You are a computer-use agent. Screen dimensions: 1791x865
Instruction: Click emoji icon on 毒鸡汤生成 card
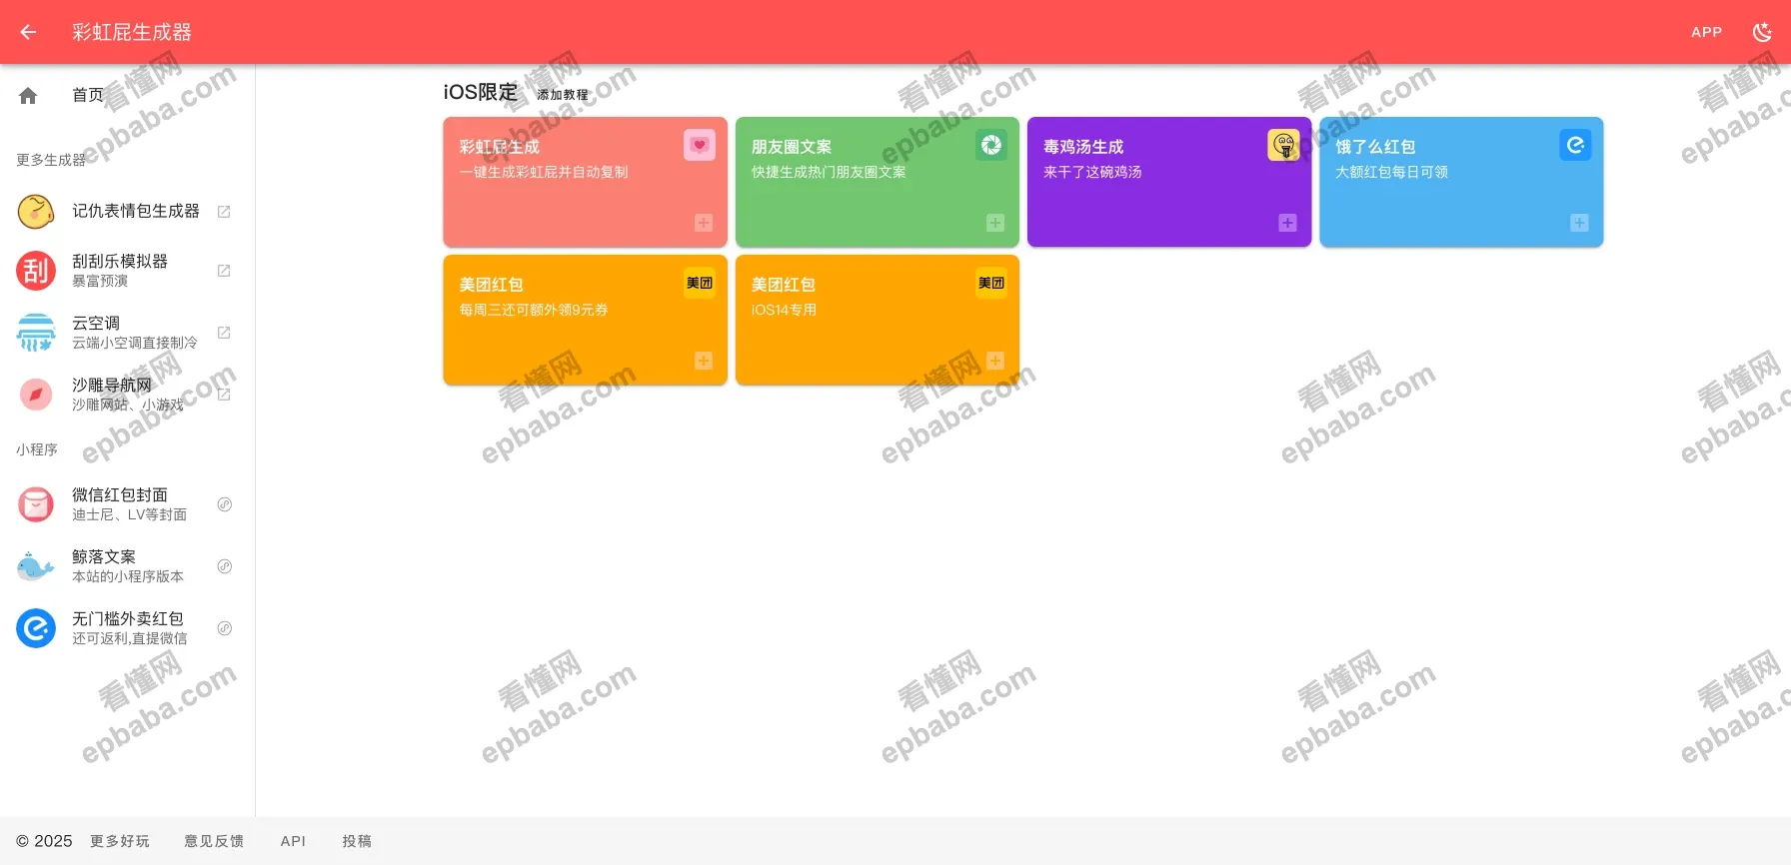[1283, 145]
